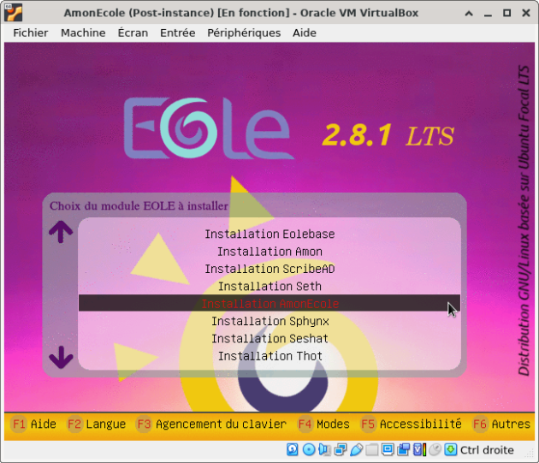
Task: Open the Entrée menu
Action: [177, 33]
